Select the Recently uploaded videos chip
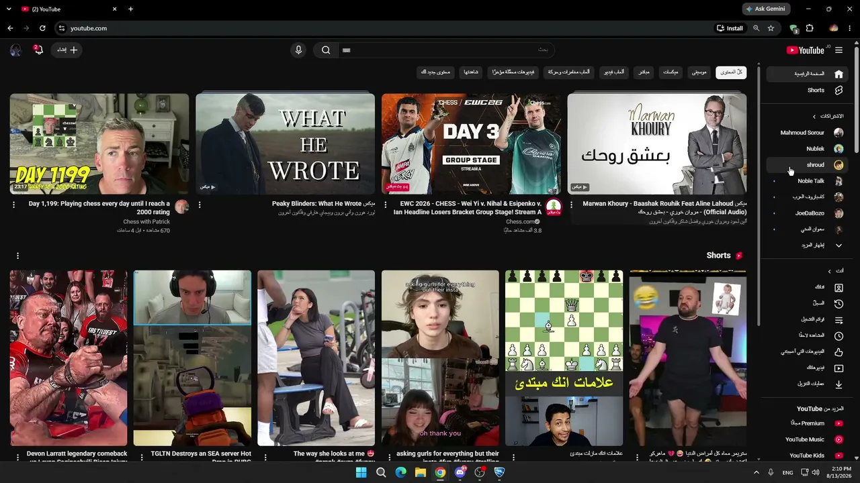860x483 pixels. pos(513,72)
